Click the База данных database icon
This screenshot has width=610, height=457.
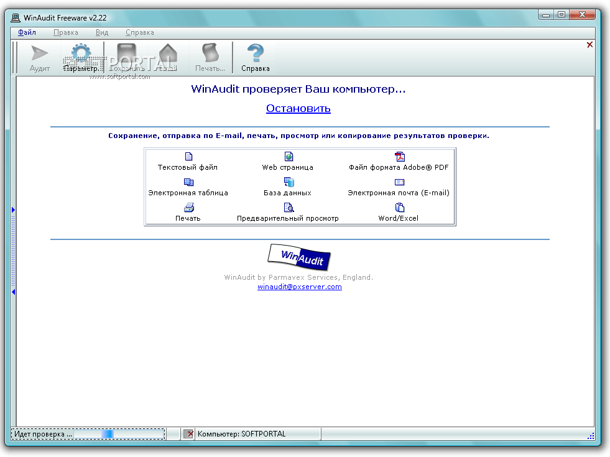pos(289,182)
